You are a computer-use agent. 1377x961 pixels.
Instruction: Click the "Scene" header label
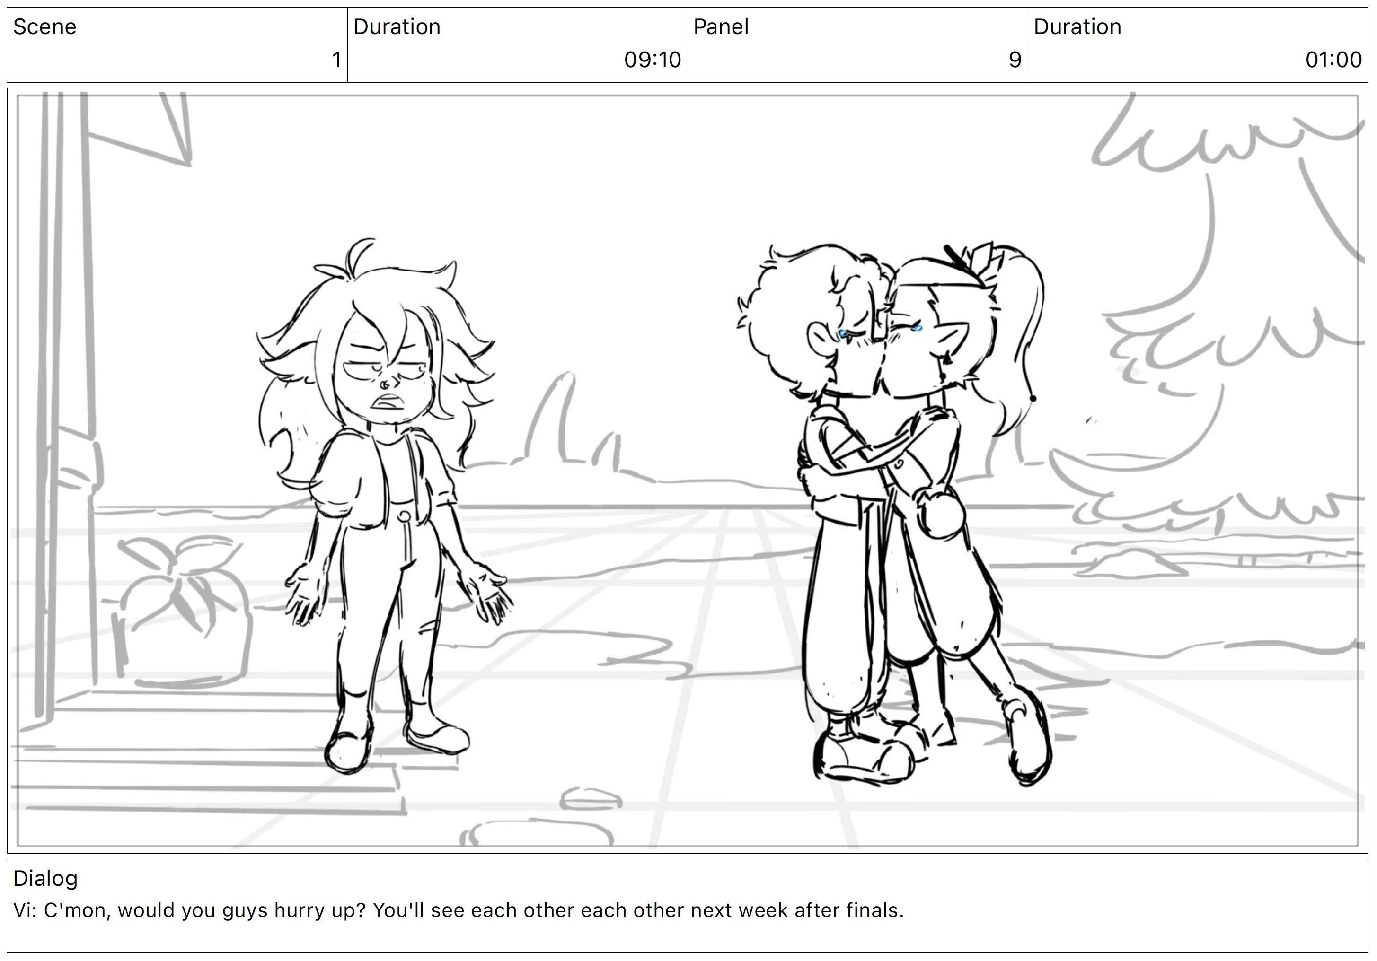[45, 27]
